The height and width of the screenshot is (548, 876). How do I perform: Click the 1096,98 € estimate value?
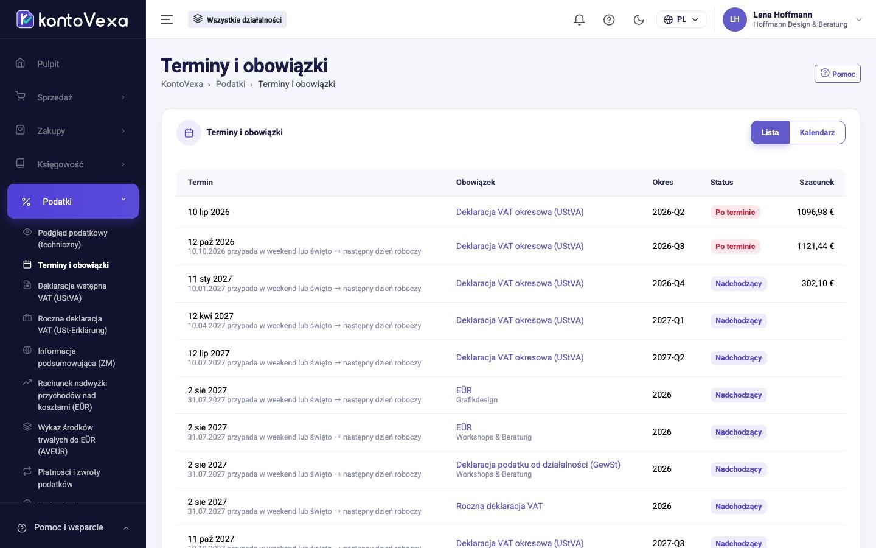[815, 212]
